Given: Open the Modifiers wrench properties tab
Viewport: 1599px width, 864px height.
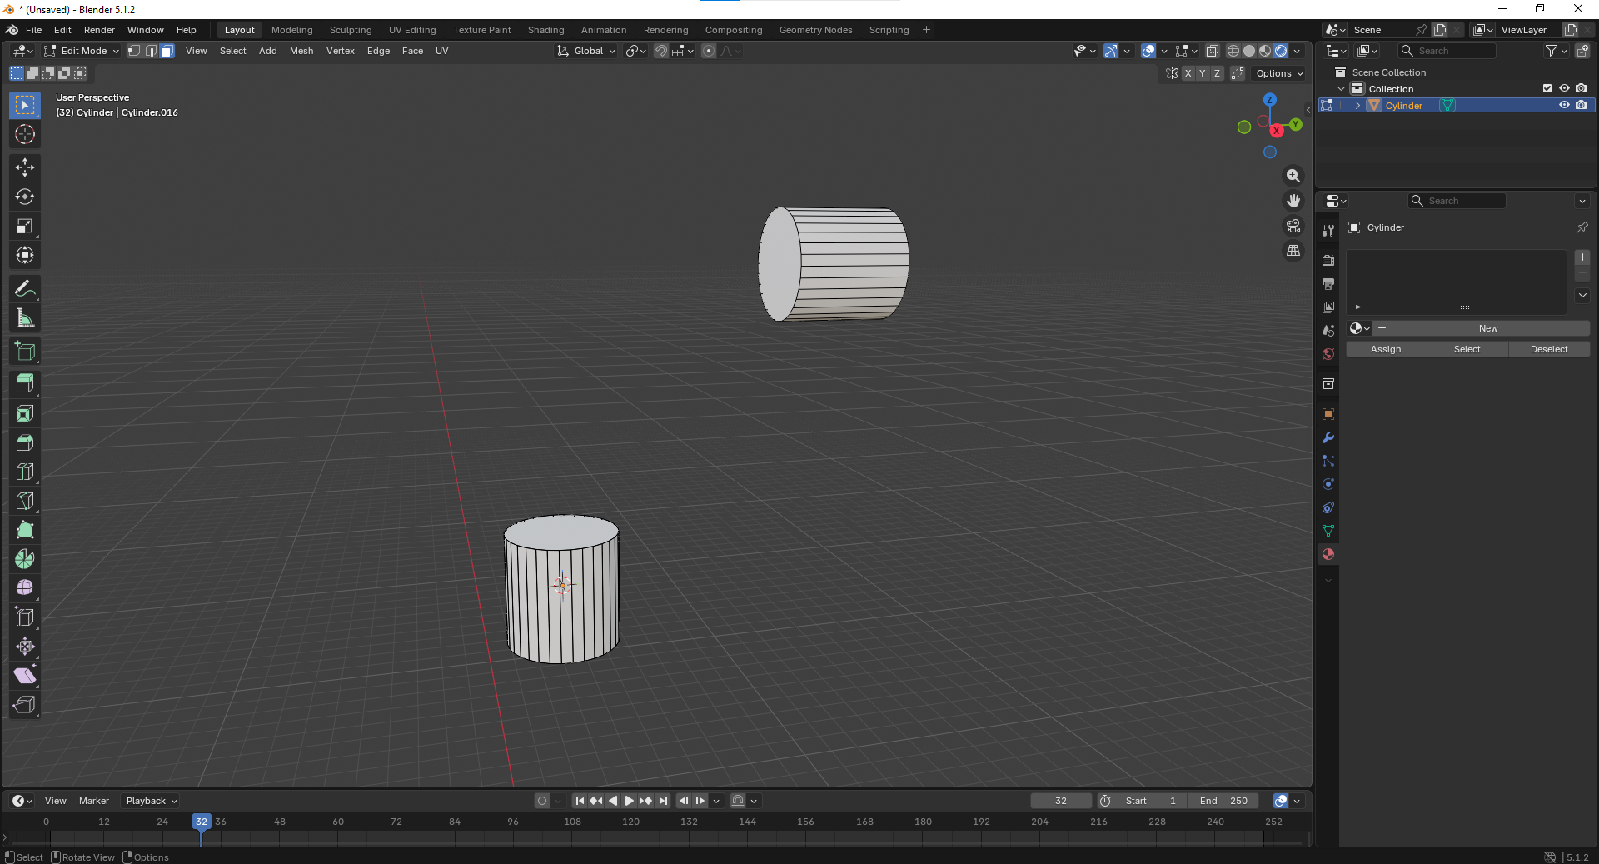Looking at the screenshot, I should [x=1328, y=437].
